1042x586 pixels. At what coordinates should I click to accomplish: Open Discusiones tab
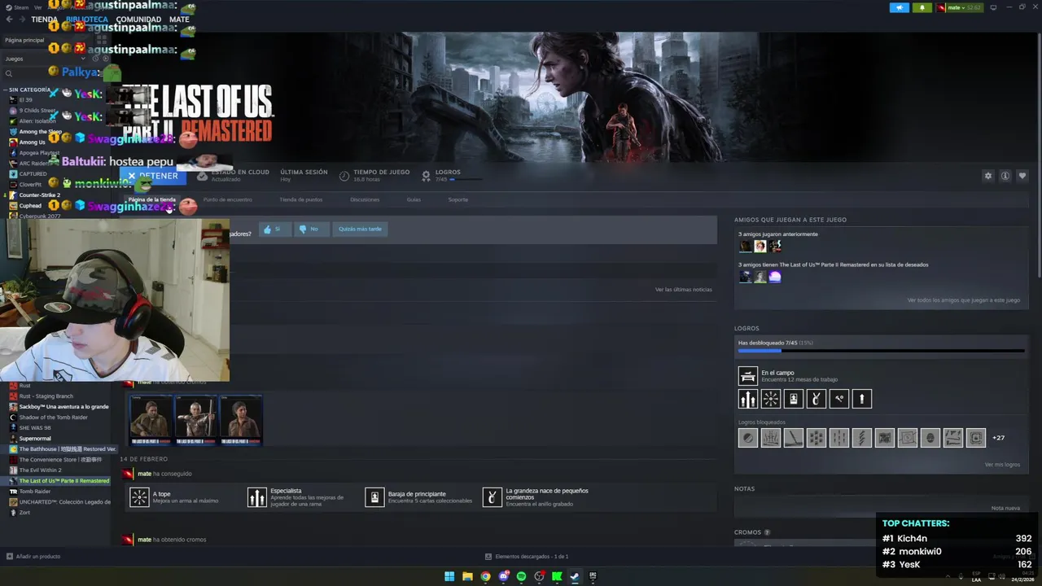(x=365, y=199)
